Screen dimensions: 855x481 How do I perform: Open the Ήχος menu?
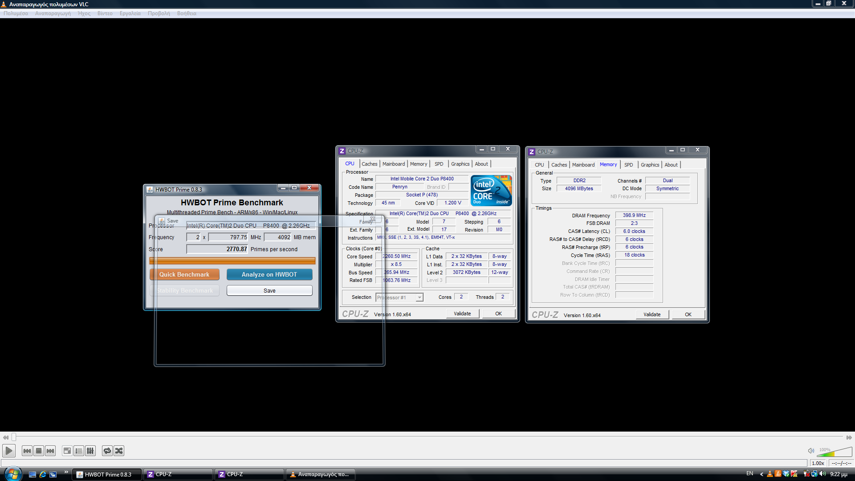point(84,13)
